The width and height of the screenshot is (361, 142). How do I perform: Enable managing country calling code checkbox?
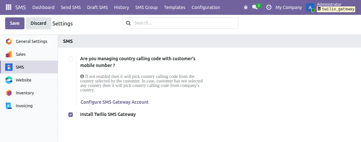coord(71,59)
